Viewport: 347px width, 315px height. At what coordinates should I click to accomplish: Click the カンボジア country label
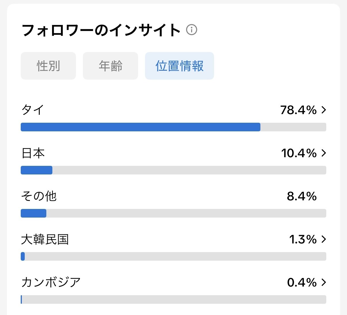tap(51, 282)
